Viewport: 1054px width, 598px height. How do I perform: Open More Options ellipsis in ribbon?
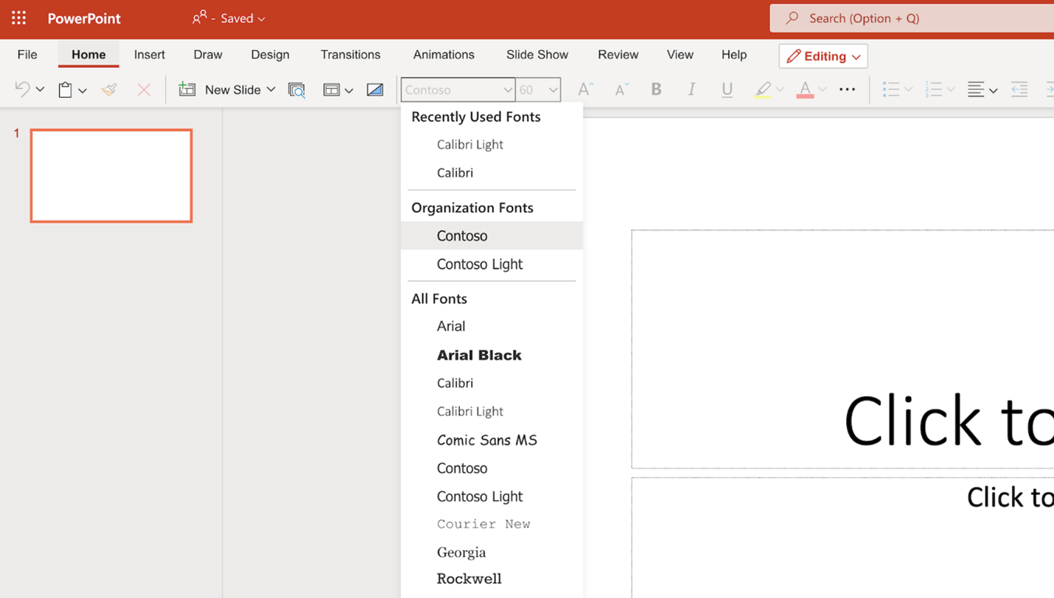tap(847, 89)
